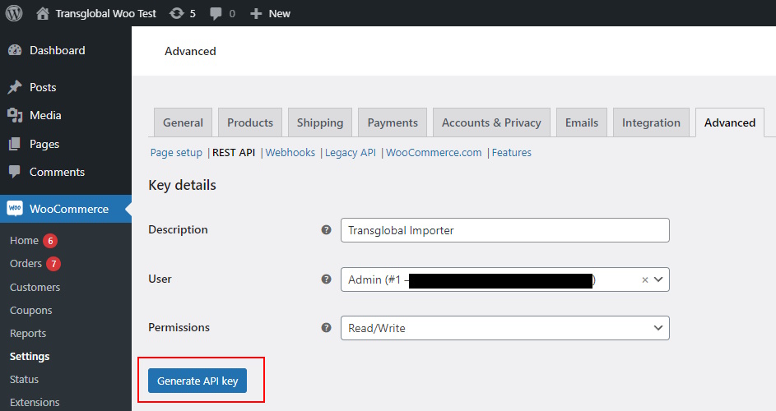Switch to the Payments settings tab
The height and width of the screenshot is (411, 776).
[393, 122]
